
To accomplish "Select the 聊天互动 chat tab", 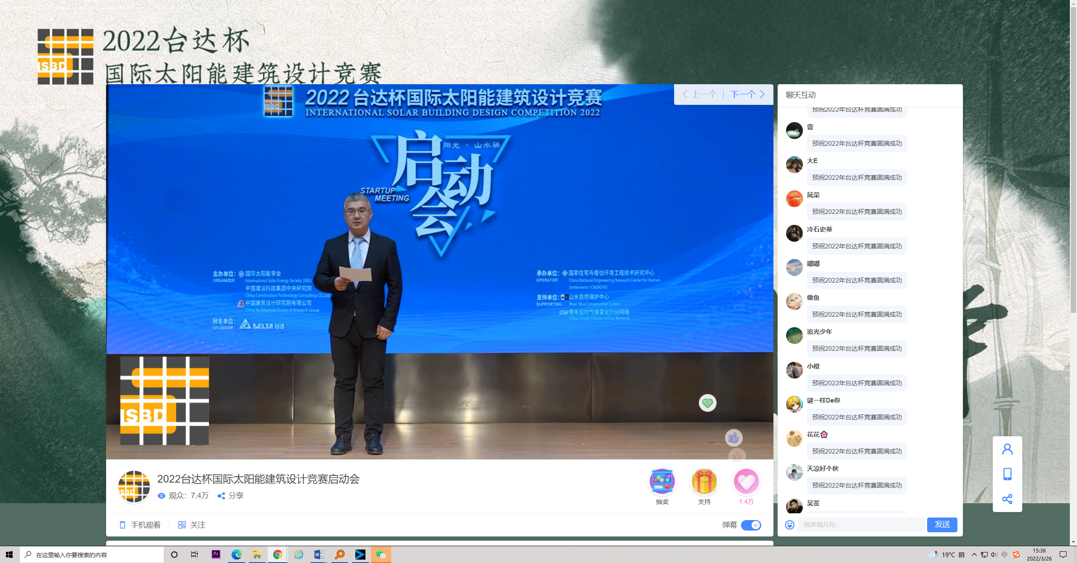I will pos(801,95).
